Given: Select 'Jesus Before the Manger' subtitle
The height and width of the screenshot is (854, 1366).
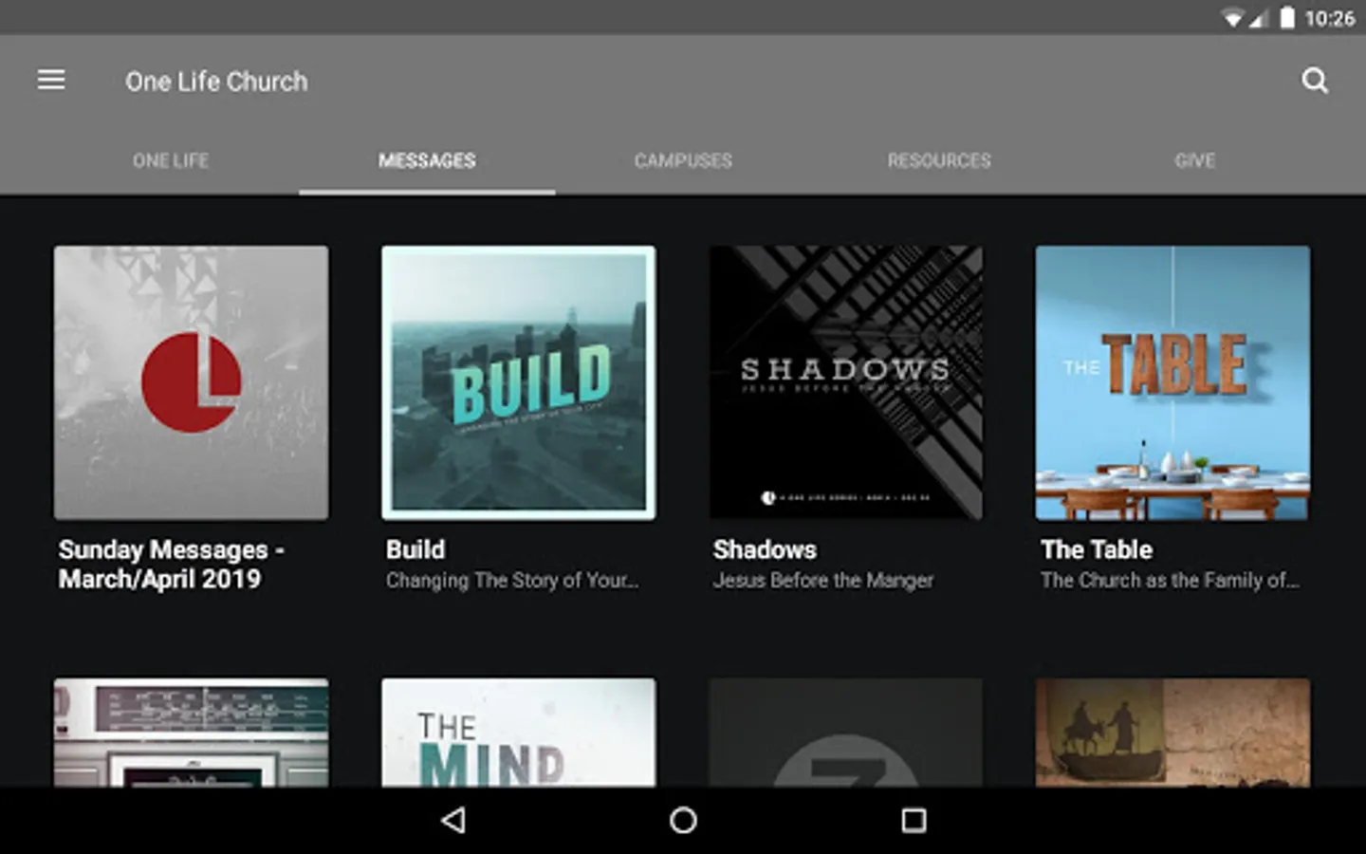Looking at the screenshot, I should pyautogui.click(x=823, y=580).
